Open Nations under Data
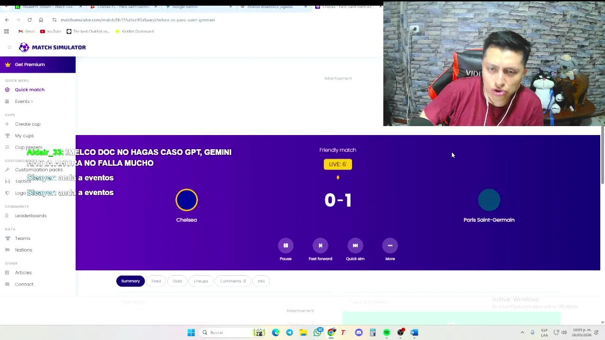The width and height of the screenshot is (605, 340). 23,250
